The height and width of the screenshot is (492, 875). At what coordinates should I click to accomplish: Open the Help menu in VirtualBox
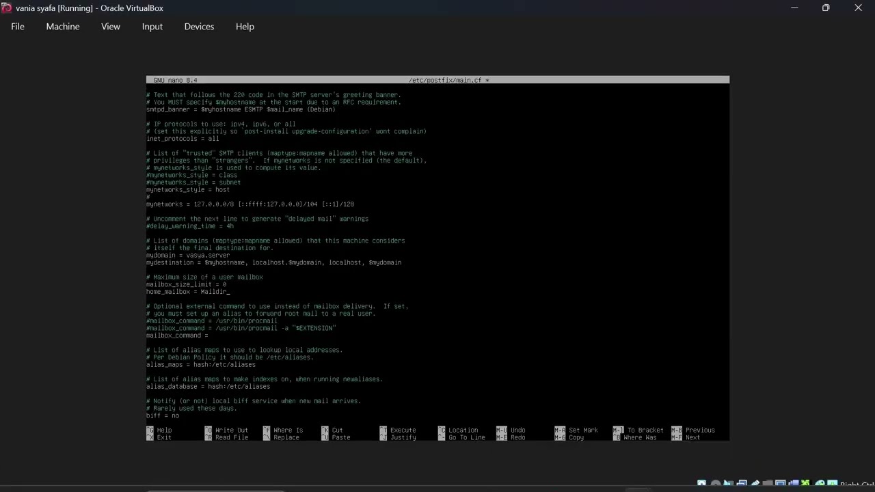point(245,27)
